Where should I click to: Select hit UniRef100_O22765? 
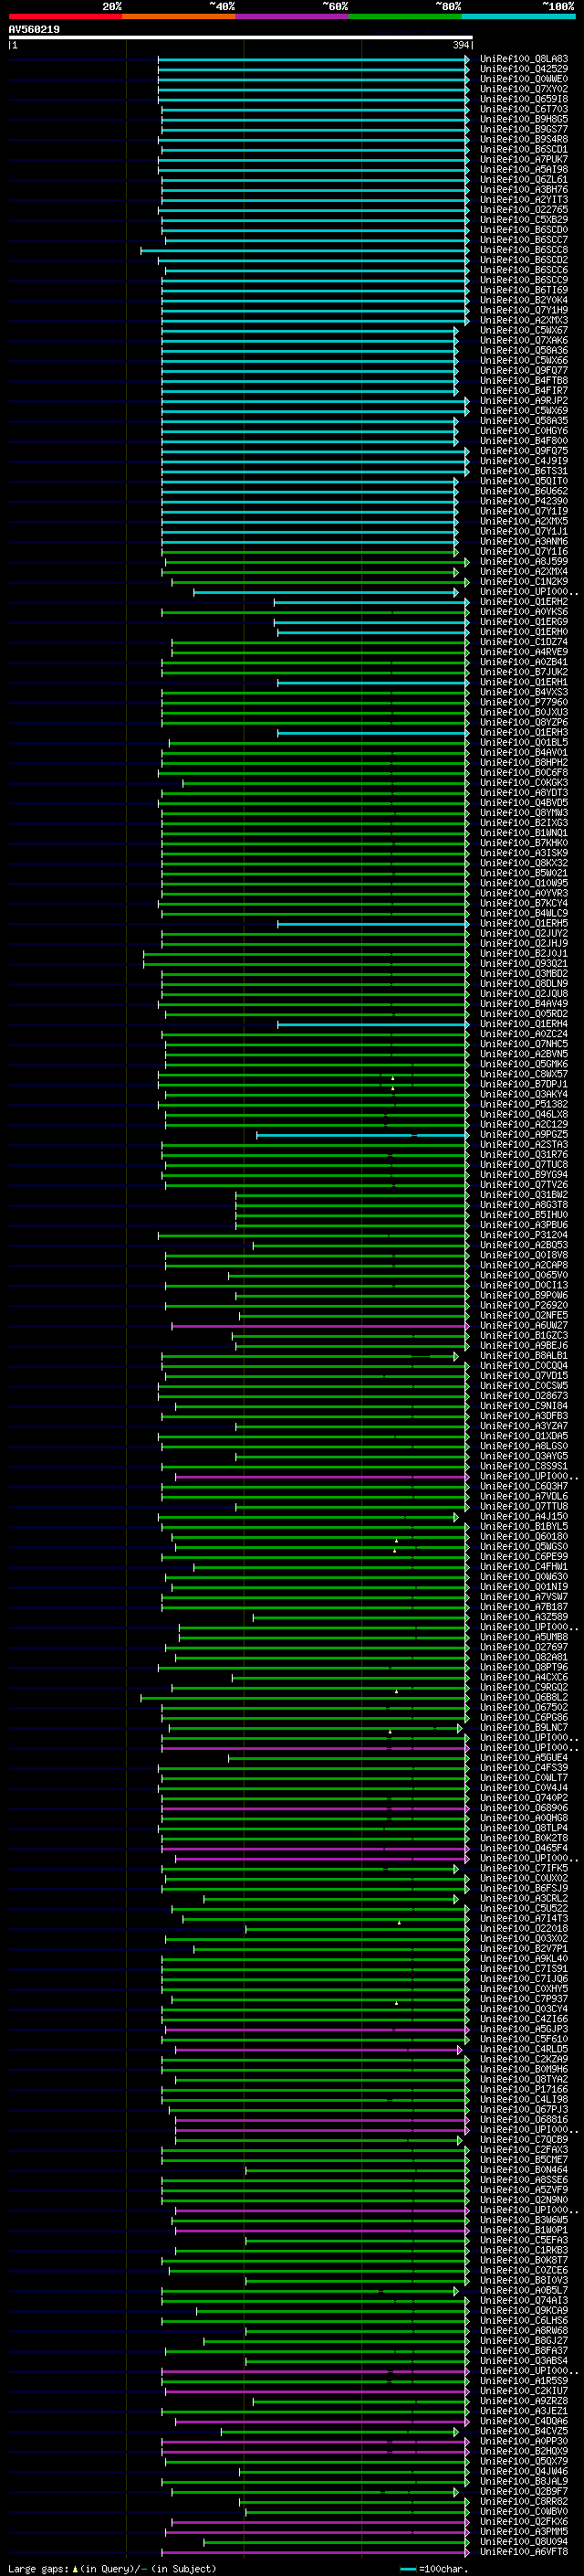(524, 210)
